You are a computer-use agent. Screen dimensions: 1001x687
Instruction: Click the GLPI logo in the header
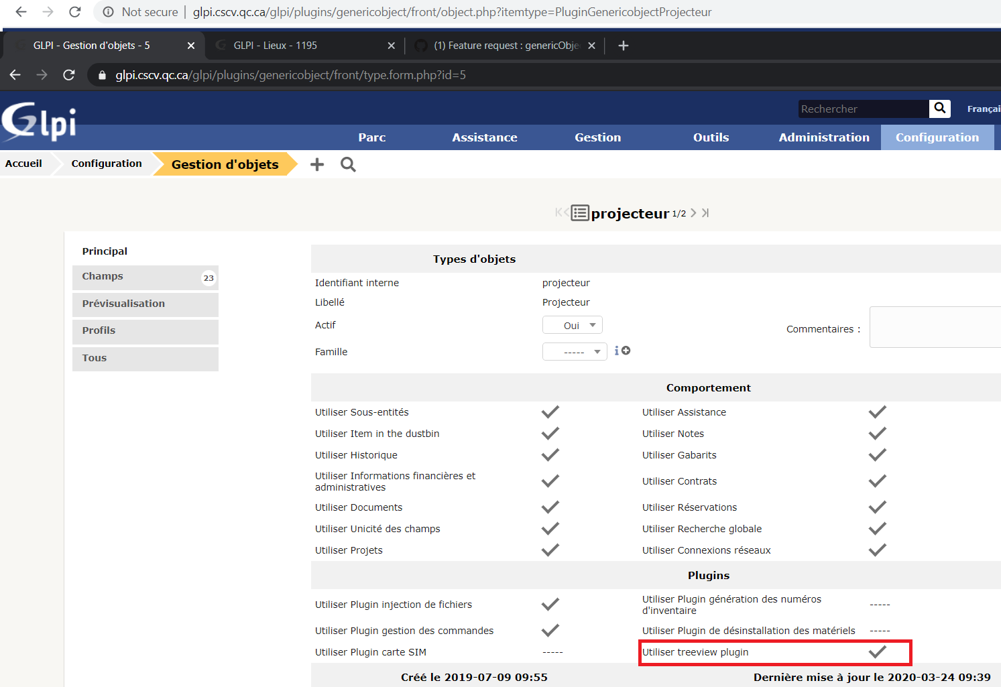click(38, 121)
